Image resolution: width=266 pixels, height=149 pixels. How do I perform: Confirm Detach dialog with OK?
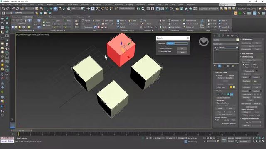point(182,49)
